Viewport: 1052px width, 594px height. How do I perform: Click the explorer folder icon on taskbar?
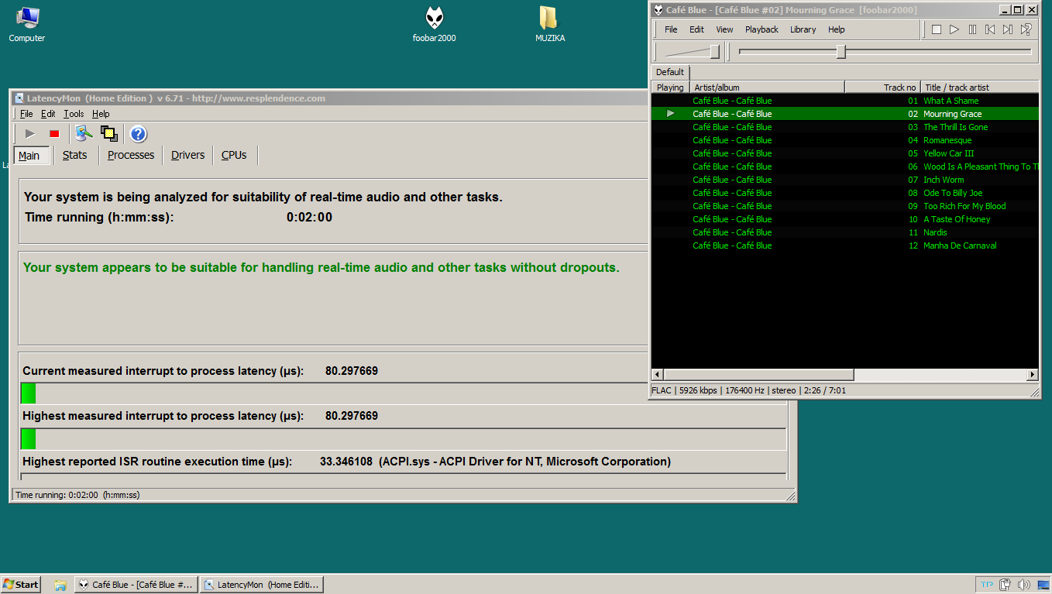point(60,585)
